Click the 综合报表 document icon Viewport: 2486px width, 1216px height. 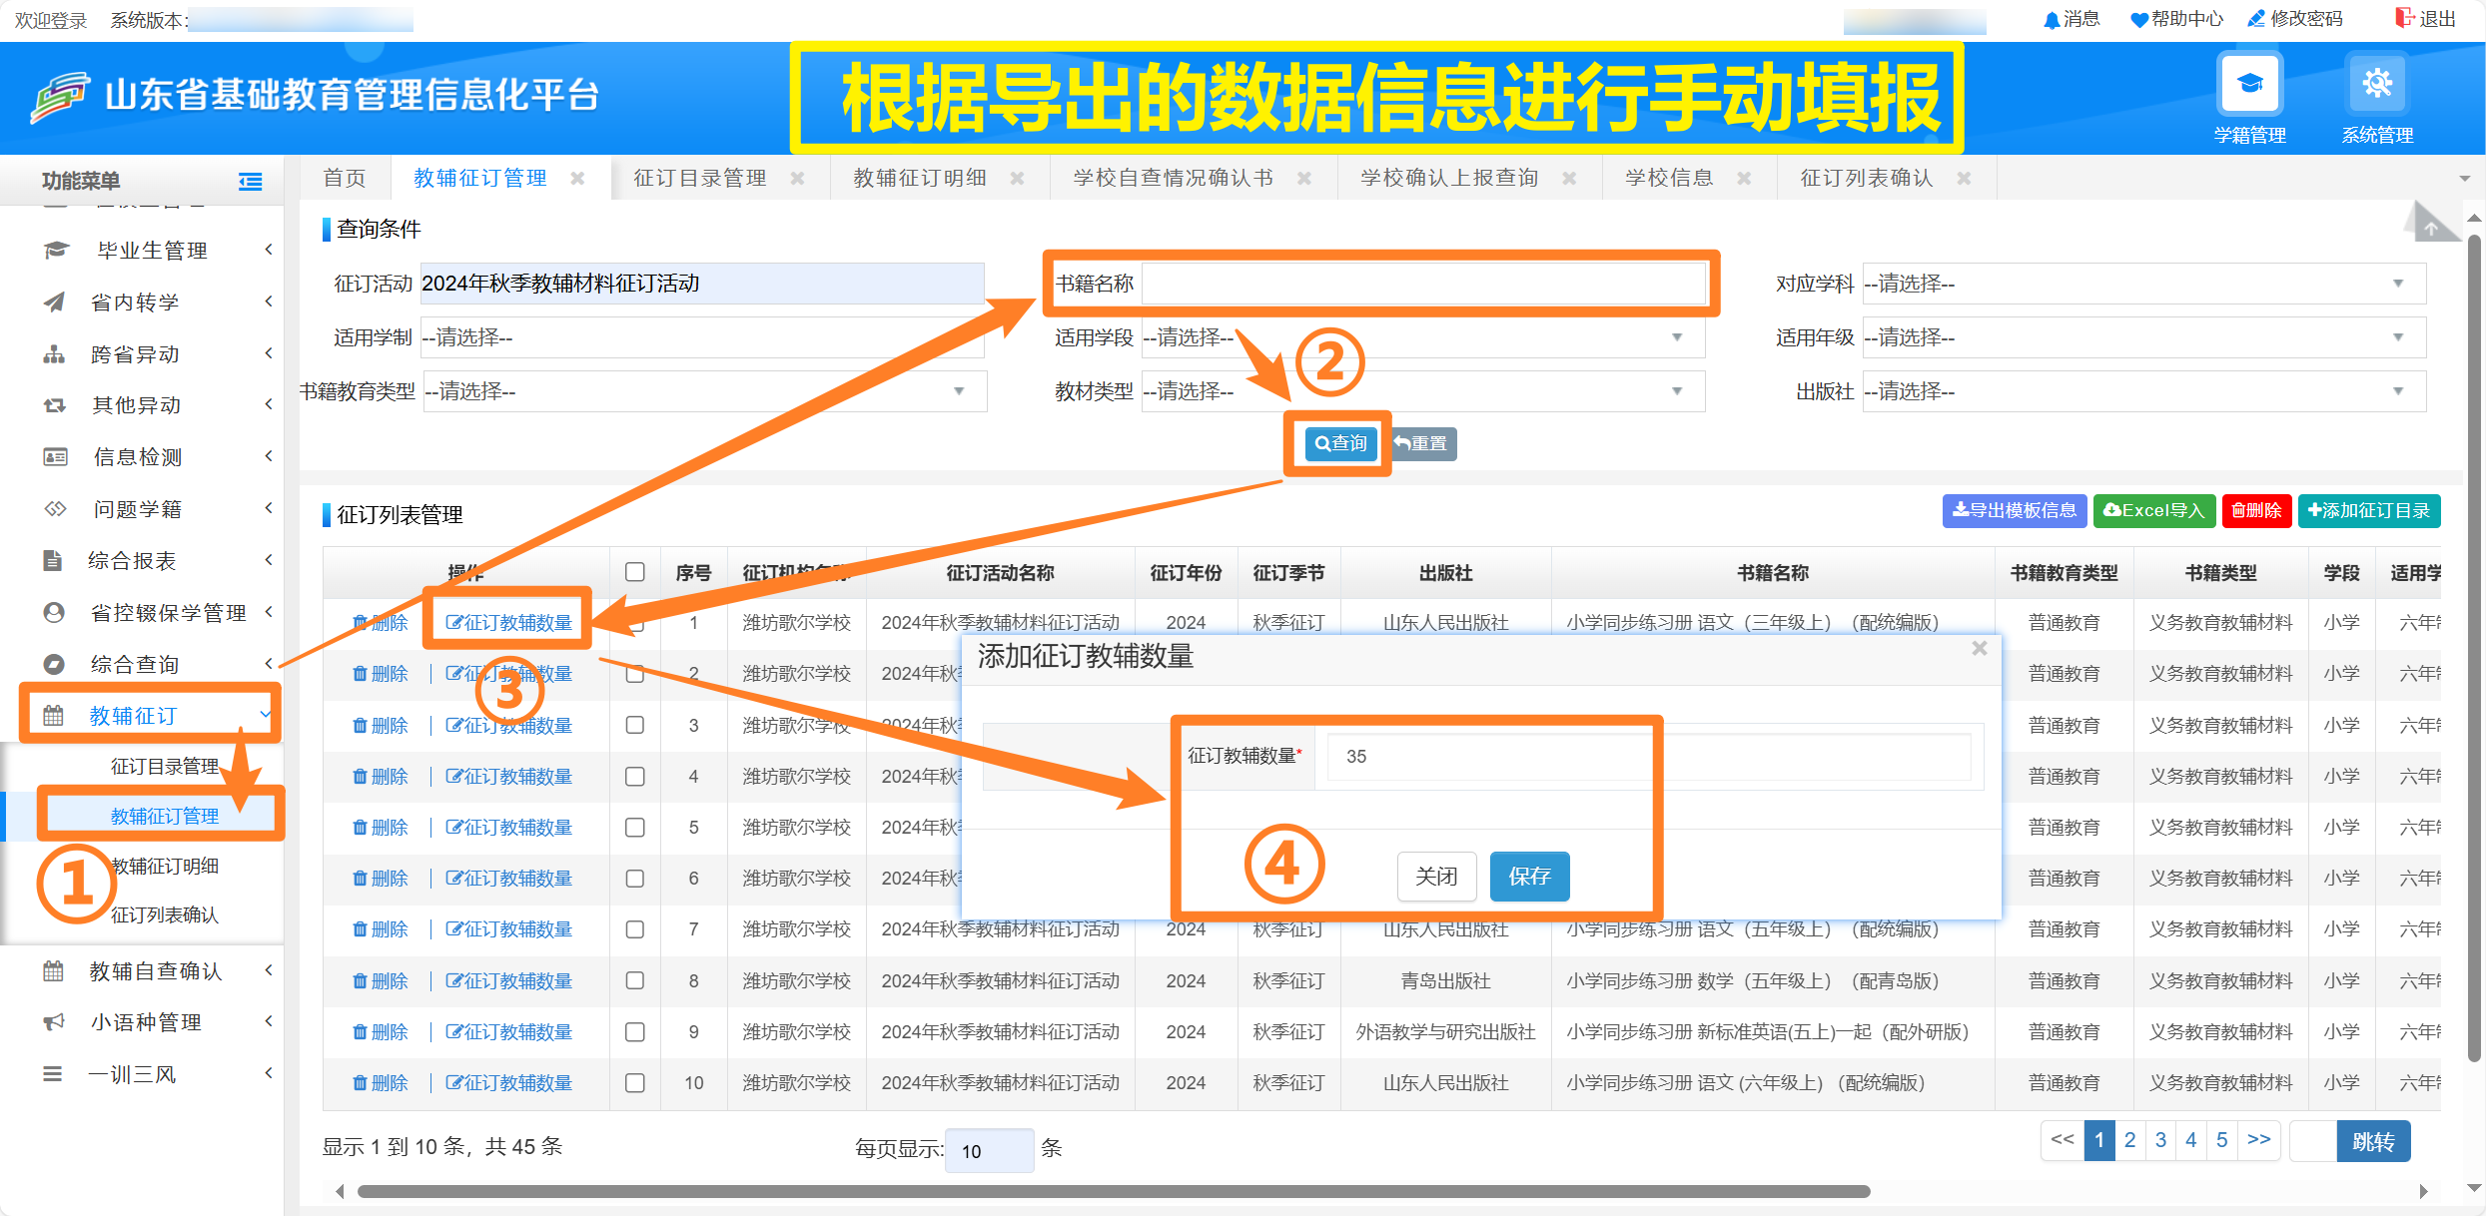pyautogui.click(x=53, y=561)
